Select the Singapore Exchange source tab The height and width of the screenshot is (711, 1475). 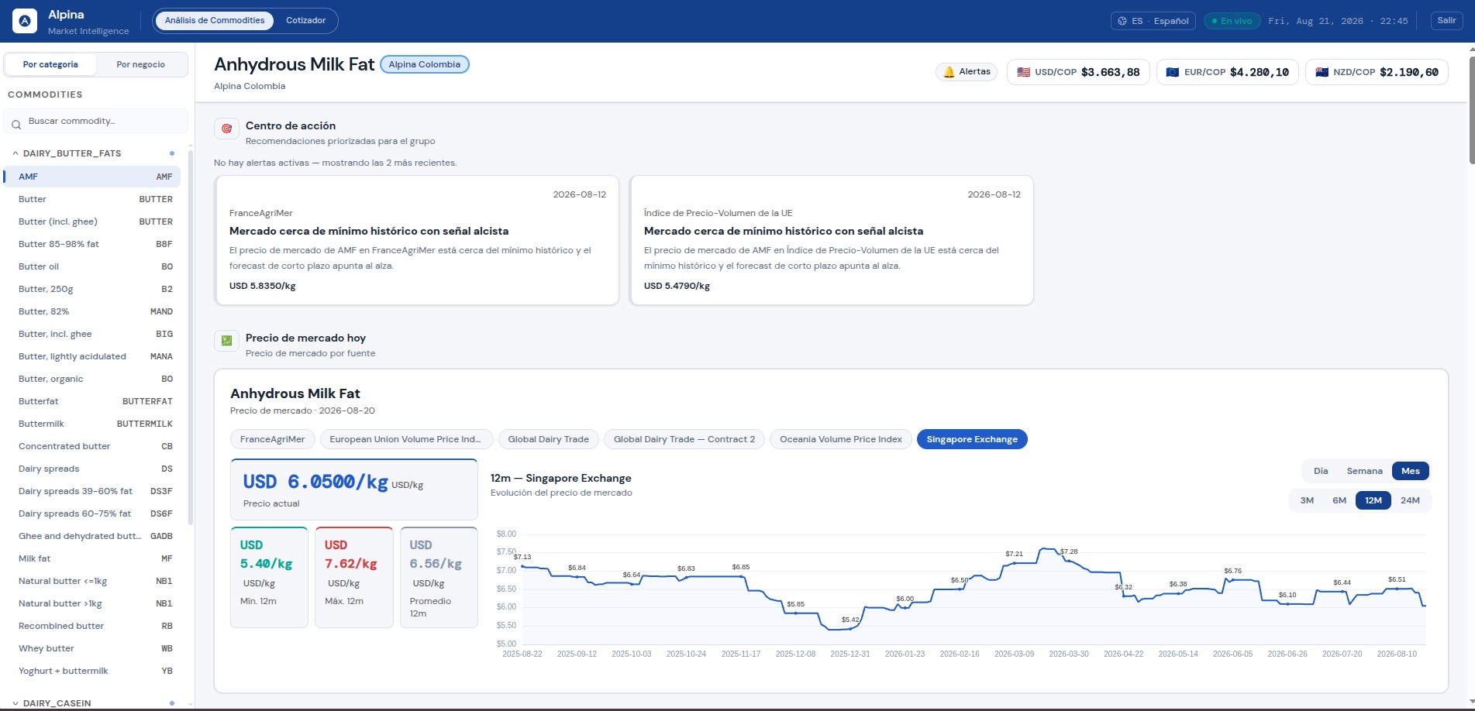click(972, 439)
